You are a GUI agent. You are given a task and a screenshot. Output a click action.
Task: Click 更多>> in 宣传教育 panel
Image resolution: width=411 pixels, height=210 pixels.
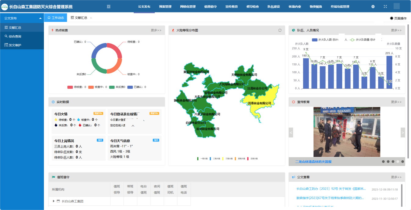coord(396,102)
